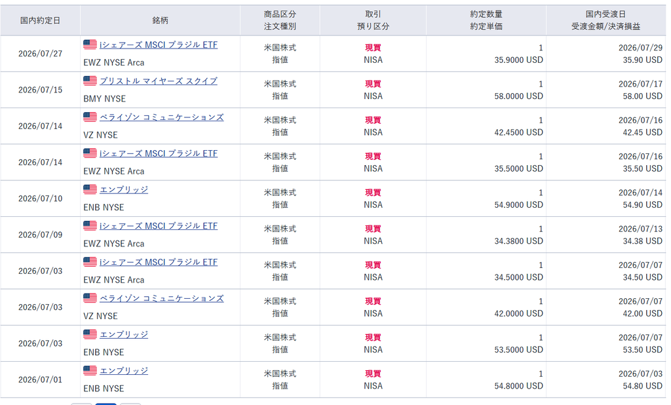
Task: Select trade date 2026/07/01
Action: coord(40,379)
